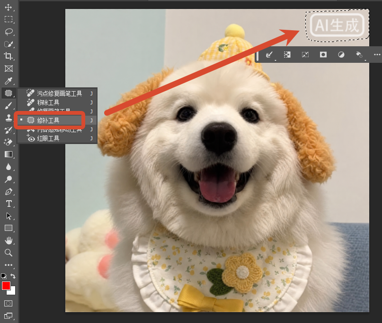Screen dimensions: 382x323
Task: Select the Rectangular Marquee tool
Action: click(x=9, y=19)
